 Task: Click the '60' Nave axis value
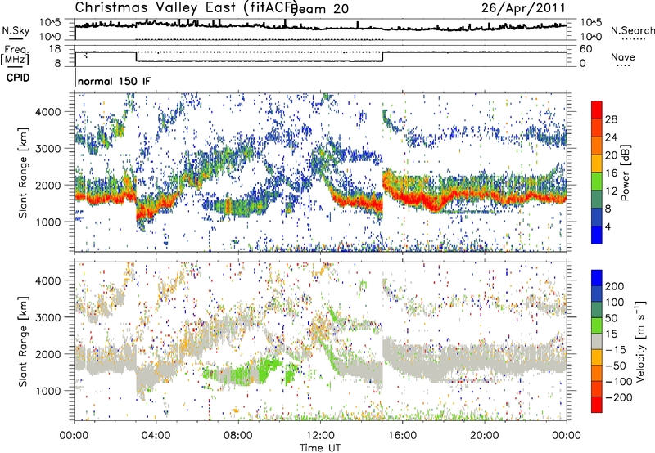[x=585, y=49]
